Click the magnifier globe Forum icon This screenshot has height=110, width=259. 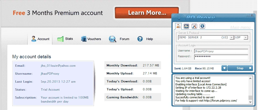point(113,39)
